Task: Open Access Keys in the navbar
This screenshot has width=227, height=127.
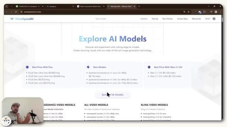Action: point(182,19)
